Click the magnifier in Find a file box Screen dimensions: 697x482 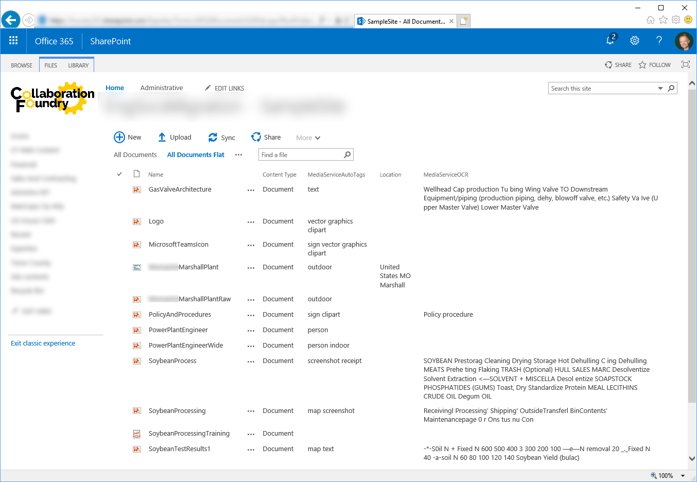click(347, 154)
